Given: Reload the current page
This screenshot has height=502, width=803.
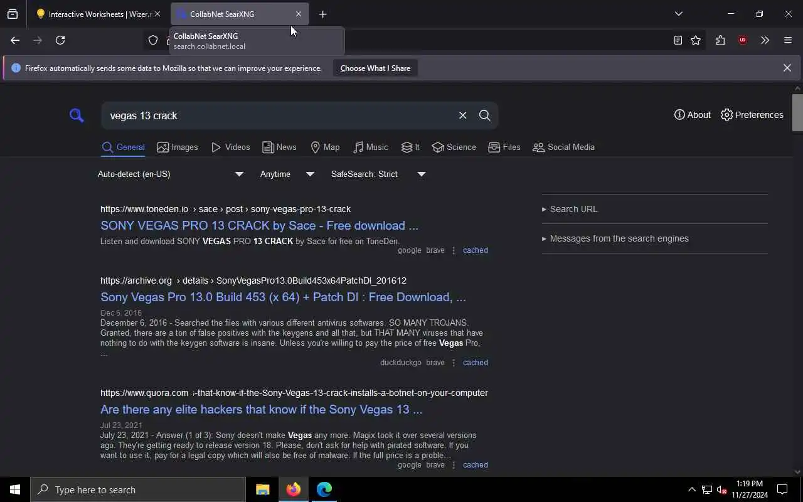Looking at the screenshot, I should point(60,40).
